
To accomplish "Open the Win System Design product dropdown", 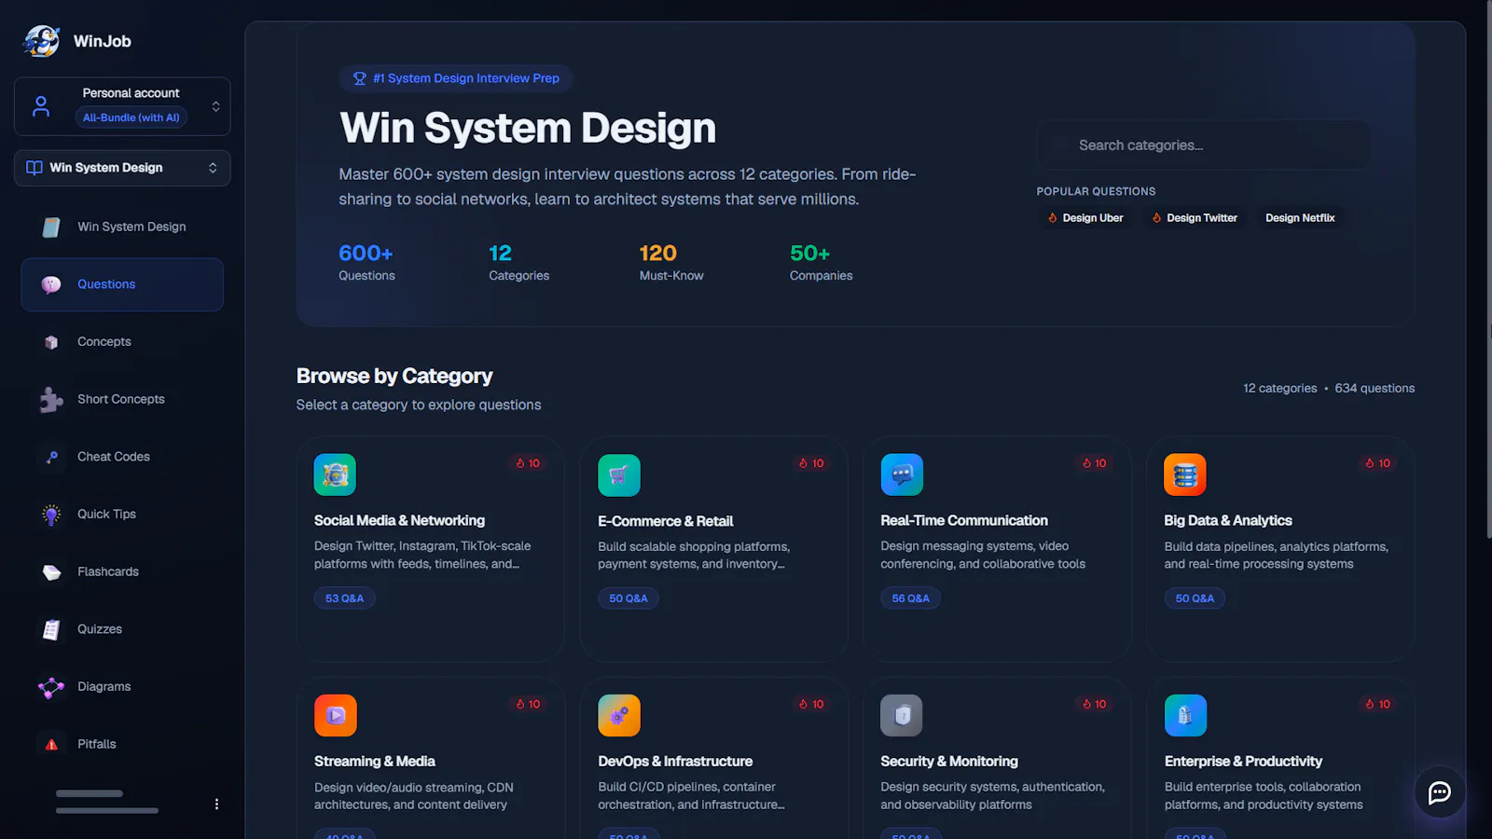I will coord(122,168).
